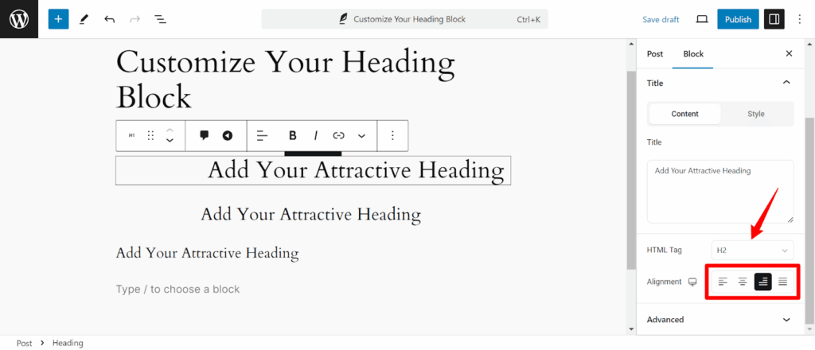Click the block drag handle icon
The height and width of the screenshot is (350, 815).
150,135
